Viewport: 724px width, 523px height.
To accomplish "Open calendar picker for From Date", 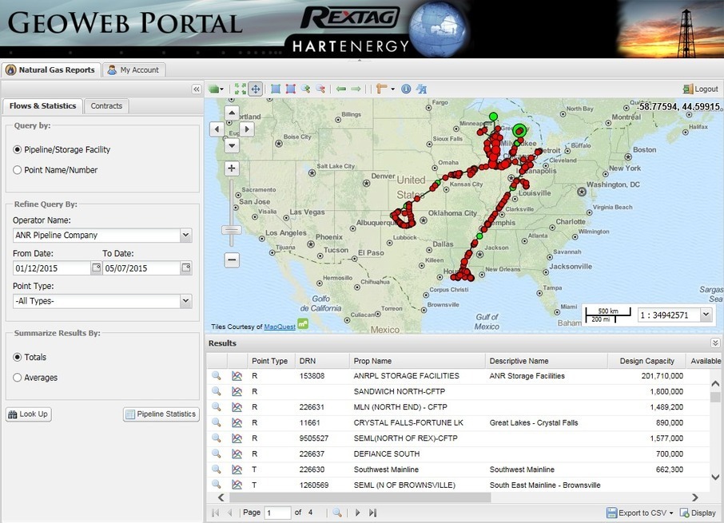I will pos(96,267).
